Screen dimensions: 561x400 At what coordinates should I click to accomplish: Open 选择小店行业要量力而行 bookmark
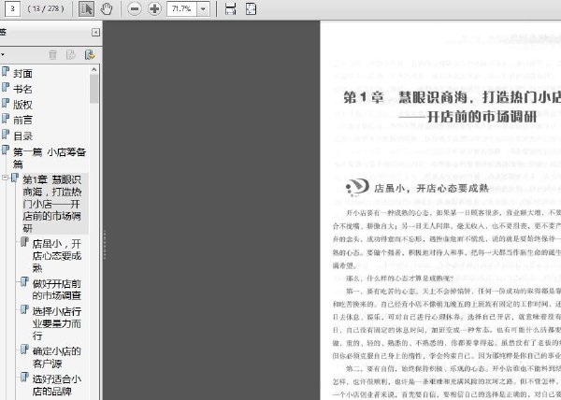57,323
